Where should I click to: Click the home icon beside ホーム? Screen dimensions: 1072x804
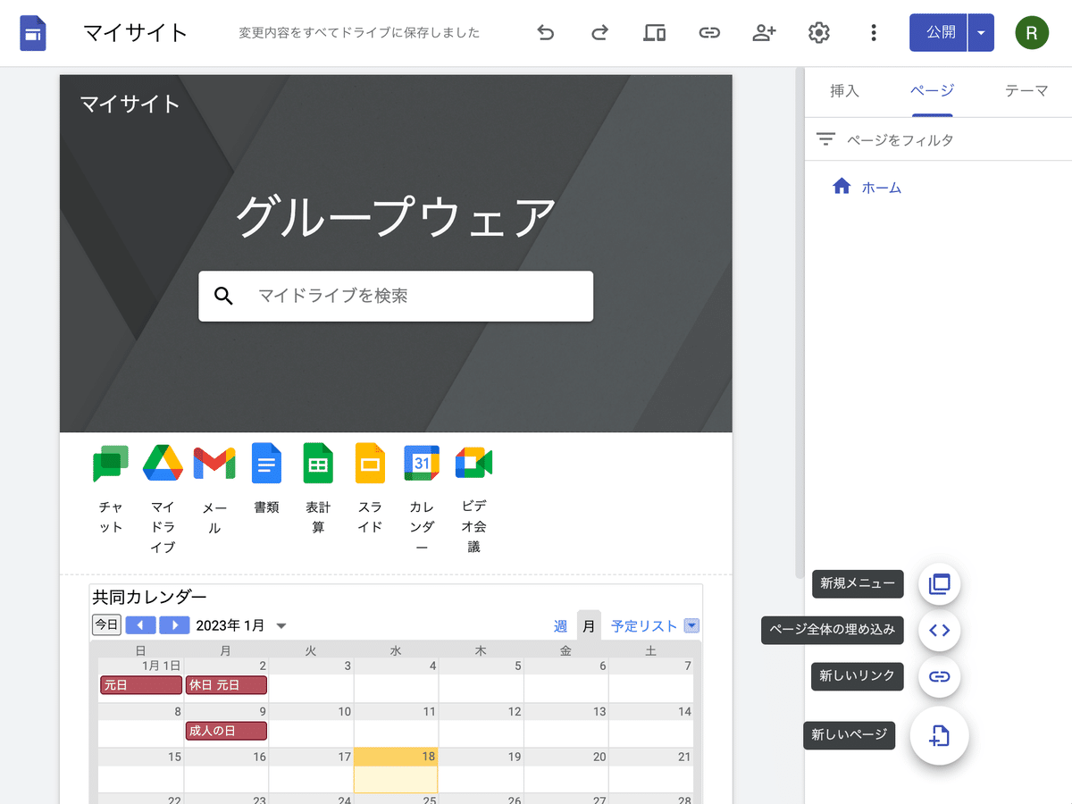842,187
